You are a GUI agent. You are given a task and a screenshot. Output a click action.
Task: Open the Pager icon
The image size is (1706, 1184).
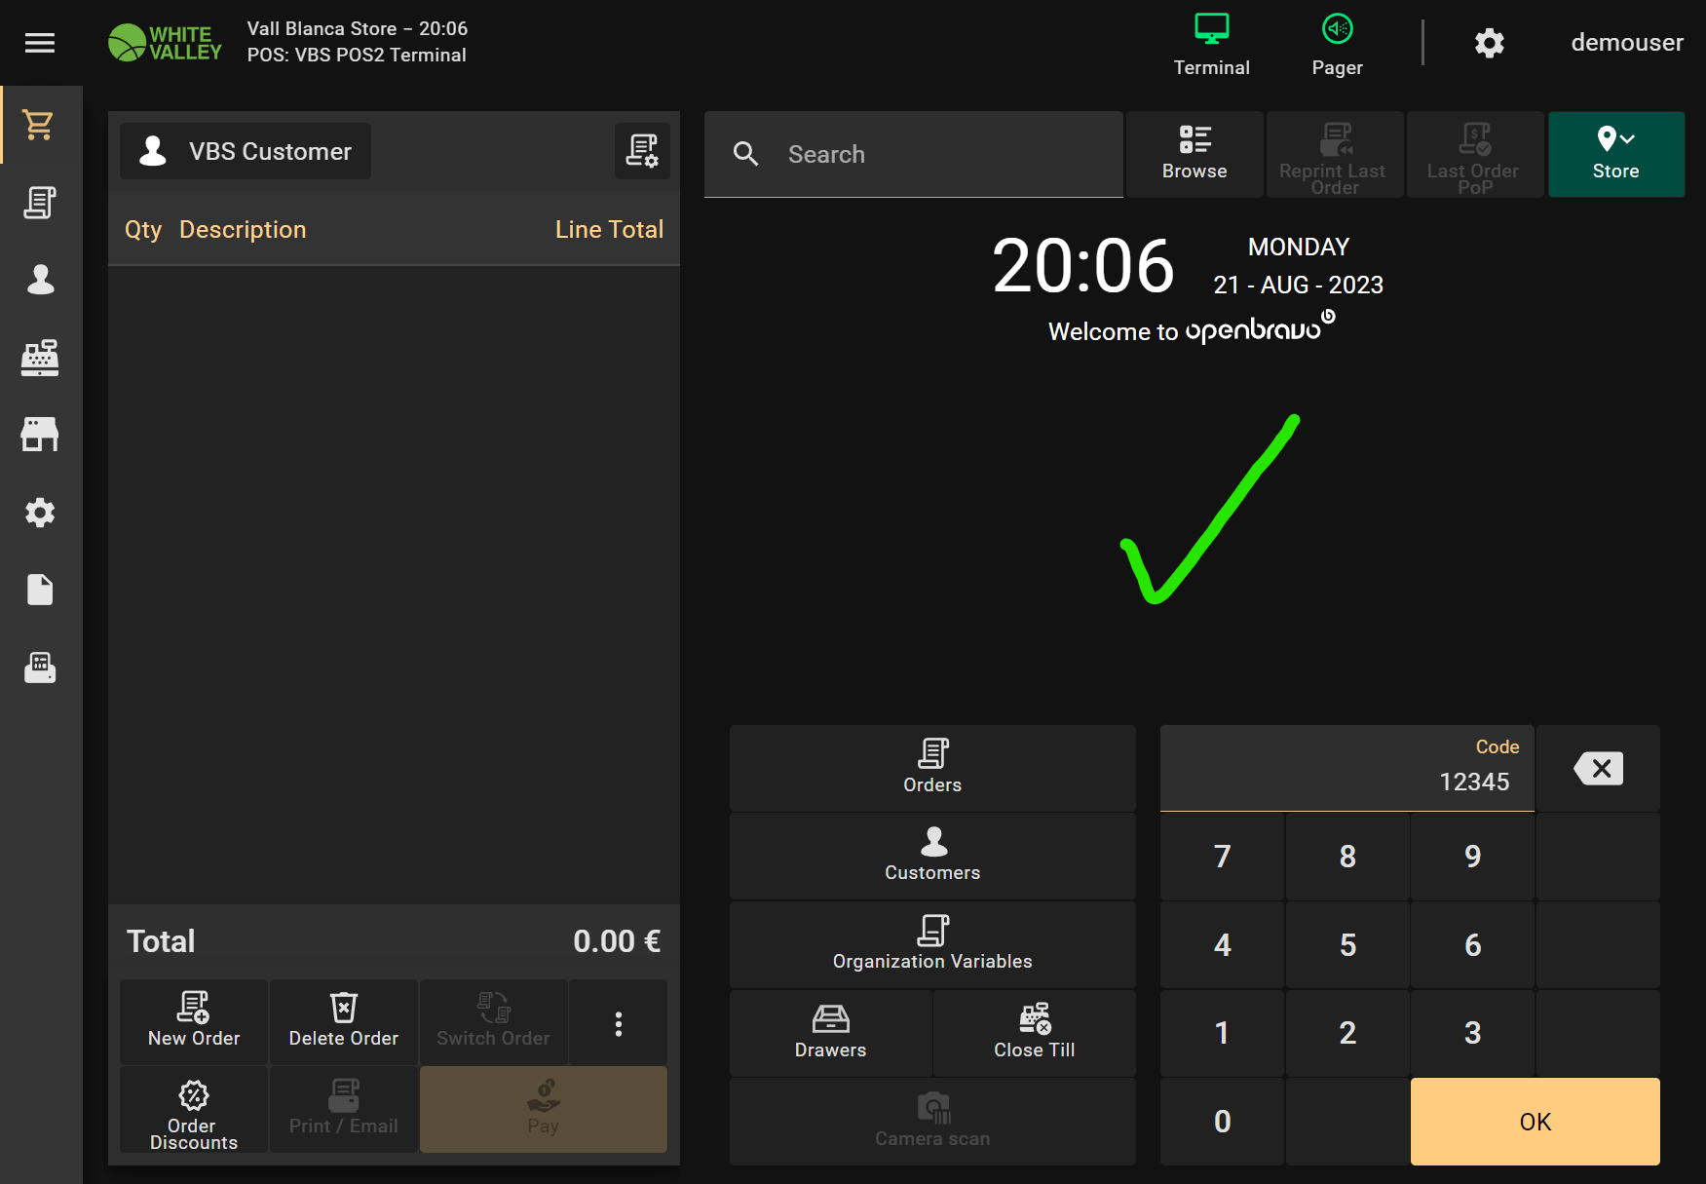point(1337,44)
